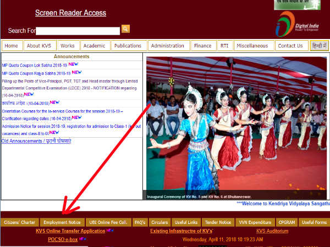330x247 pixels.
Task: Open the LDCE 2018 notification announcement
Action: tap(70, 88)
